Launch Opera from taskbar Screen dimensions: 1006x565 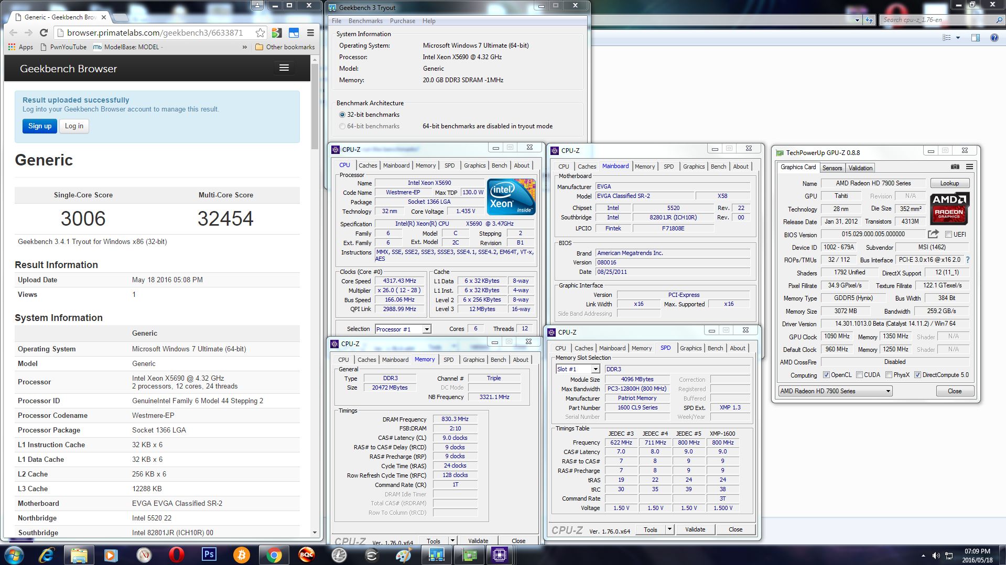177,555
